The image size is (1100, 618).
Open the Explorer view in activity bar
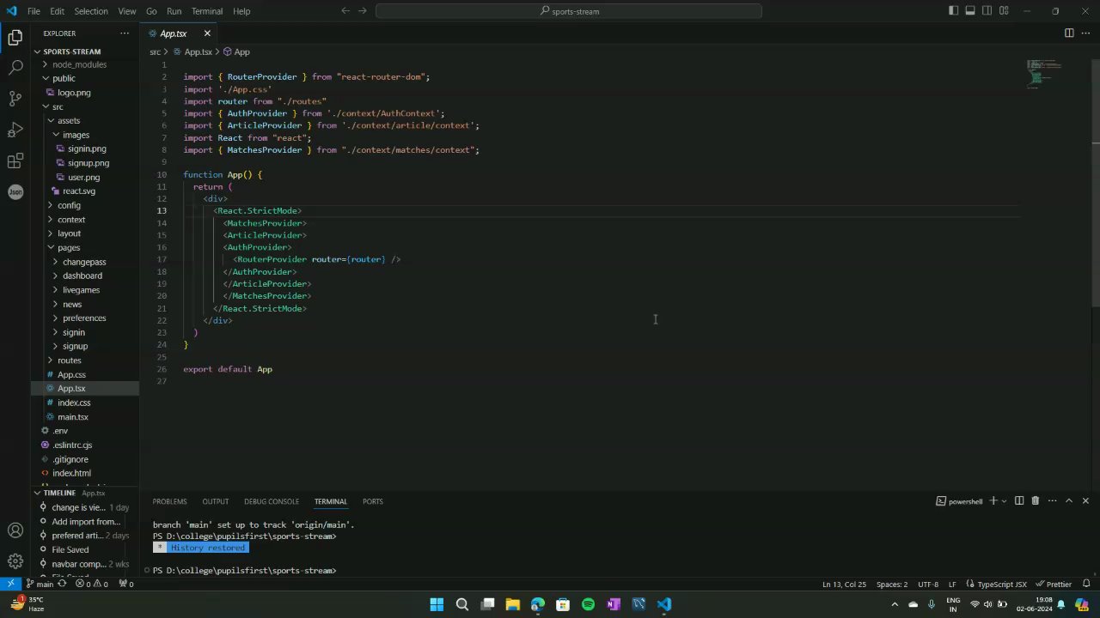(15, 37)
